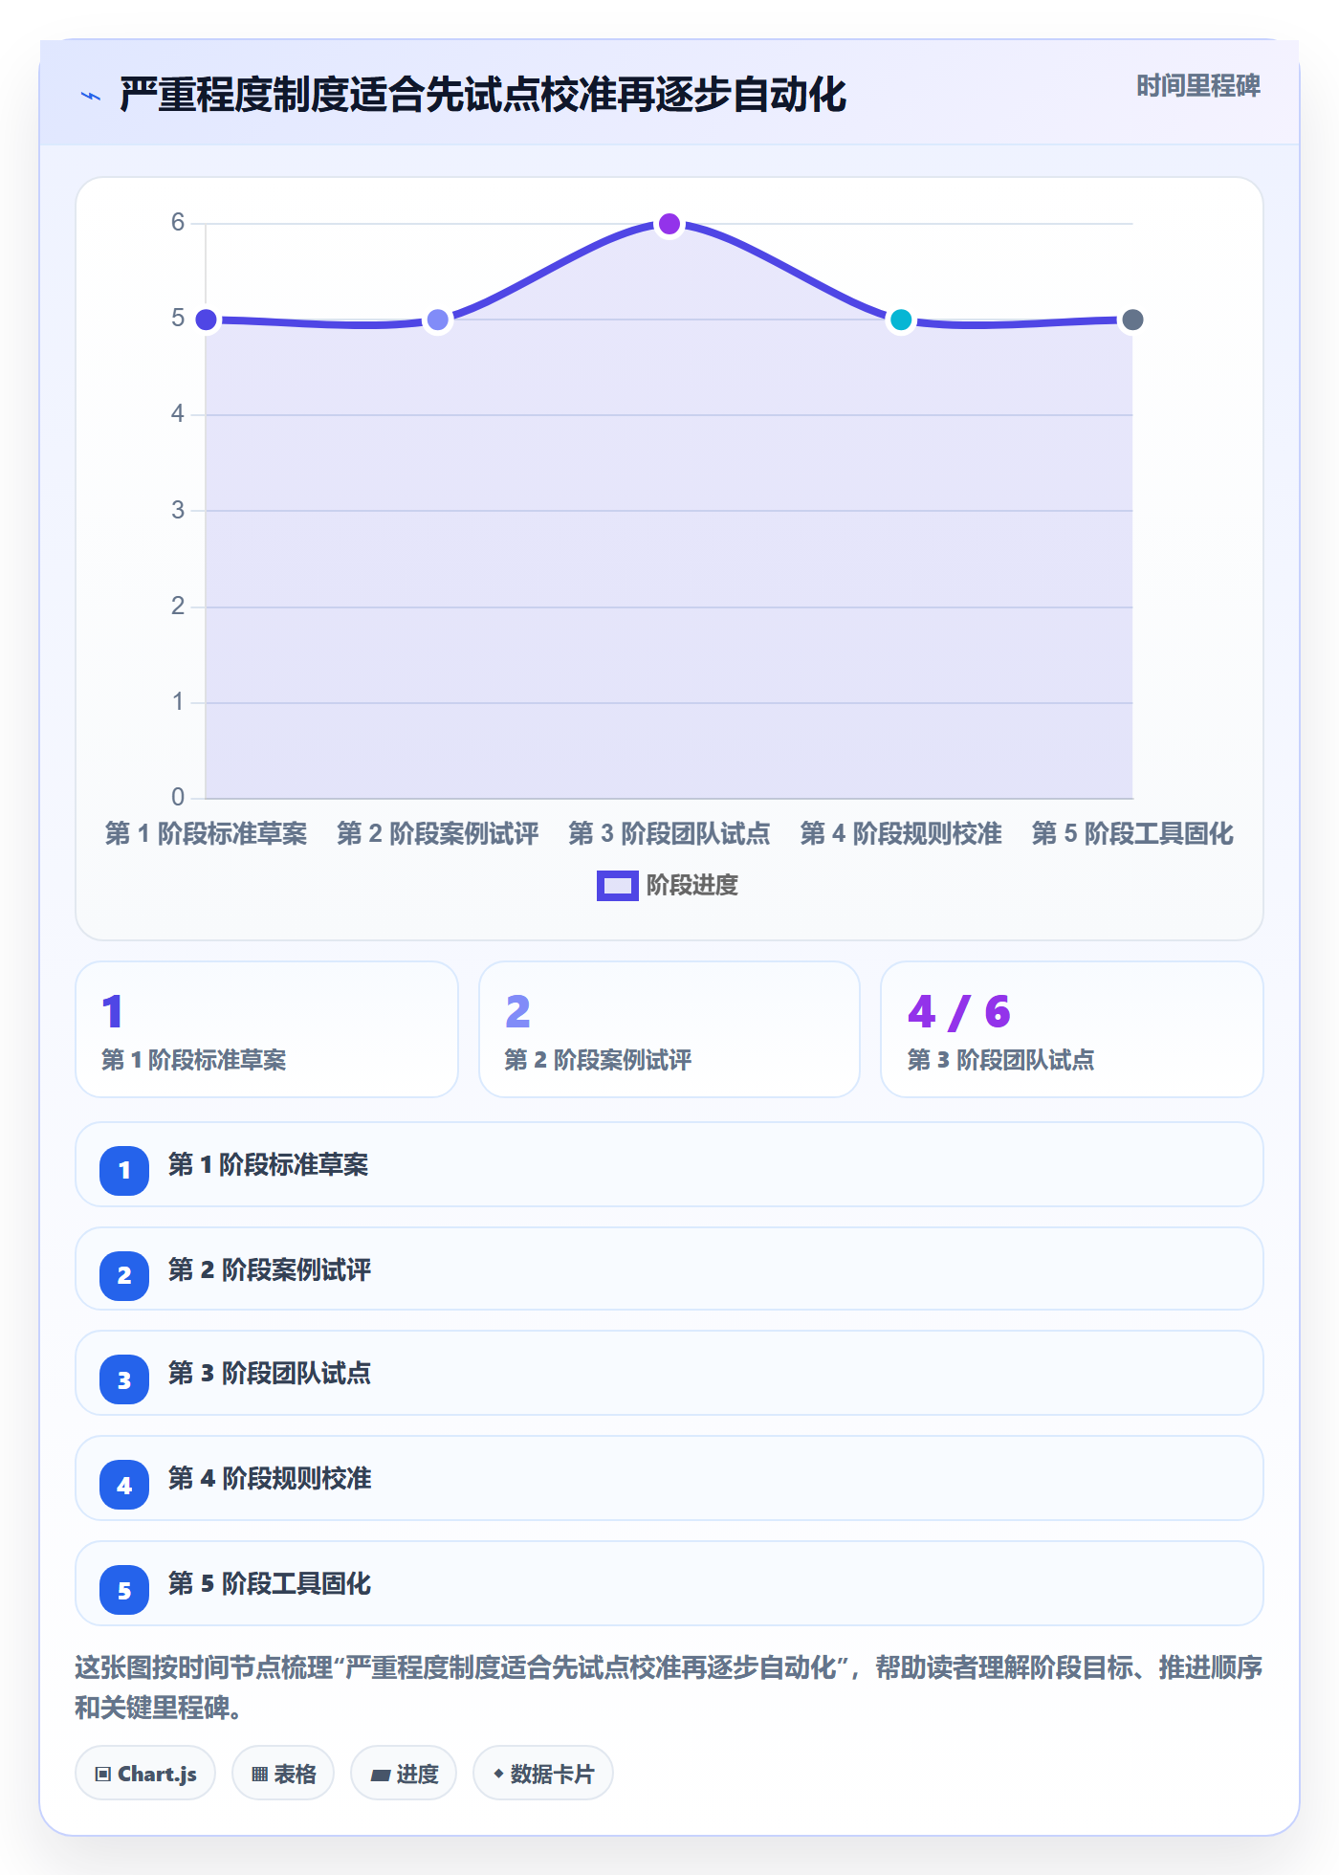Viewport: 1339px width, 1875px height.
Task: Click the blue number 4 badge in the list
Action: [x=124, y=1485]
